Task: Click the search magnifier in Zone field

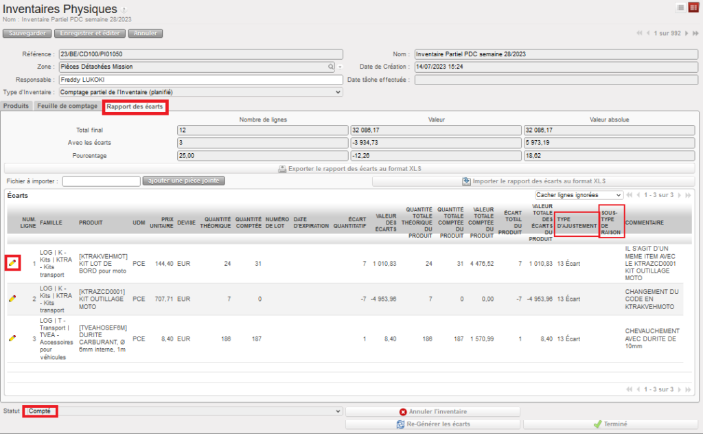Action: (x=331, y=67)
